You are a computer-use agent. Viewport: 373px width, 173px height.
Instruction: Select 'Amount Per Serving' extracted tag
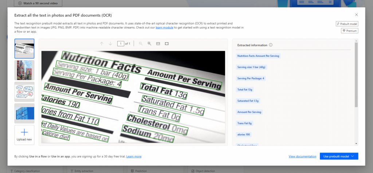coord(249,112)
